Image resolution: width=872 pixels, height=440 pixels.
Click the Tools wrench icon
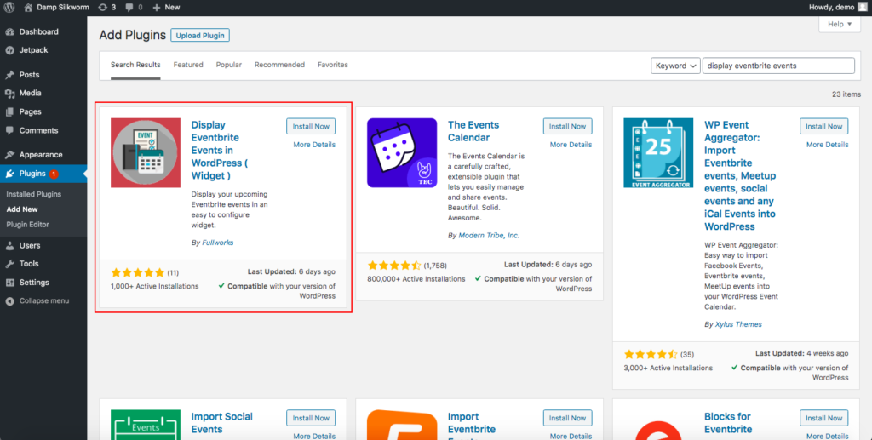[x=9, y=264]
